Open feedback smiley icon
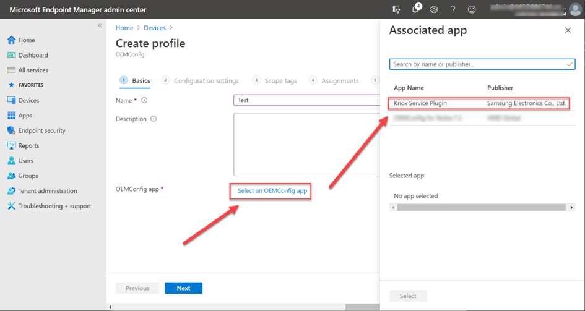Image resolution: width=585 pixels, height=311 pixels. (472, 10)
